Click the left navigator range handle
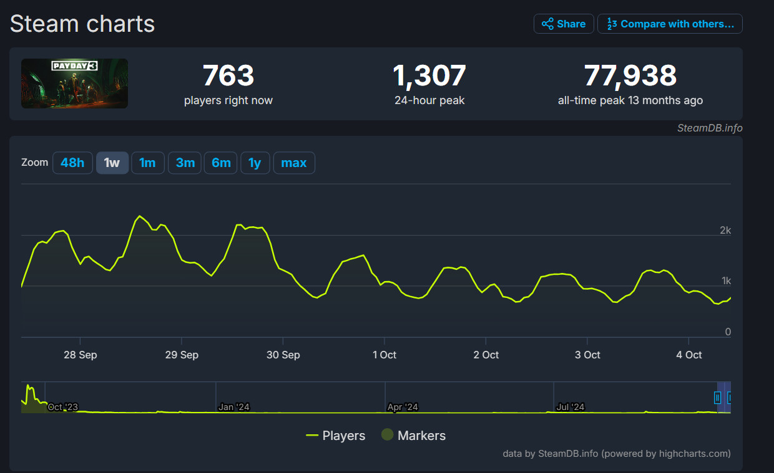 click(717, 397)
